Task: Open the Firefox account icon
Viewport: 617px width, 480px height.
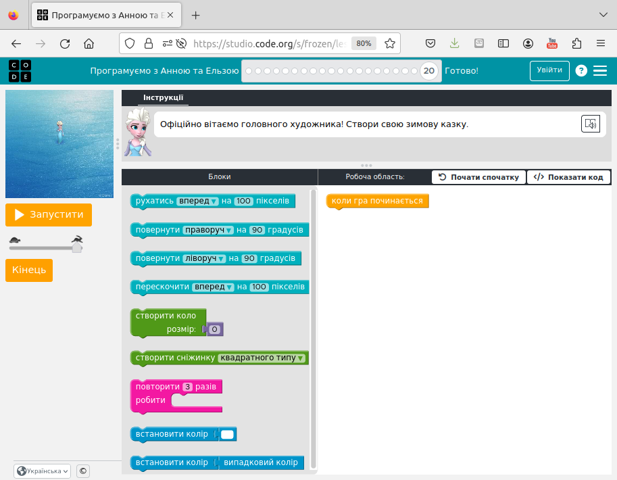Action: point(528,43)
